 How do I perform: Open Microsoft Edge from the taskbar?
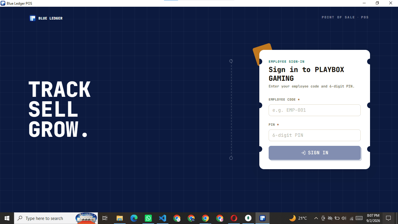[134, 218]
